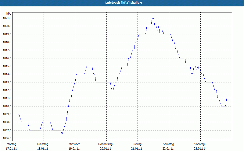Click the 1010,0 axis value
The width and height of the screenshot is (244, 152).
click(x=7, y=106)
